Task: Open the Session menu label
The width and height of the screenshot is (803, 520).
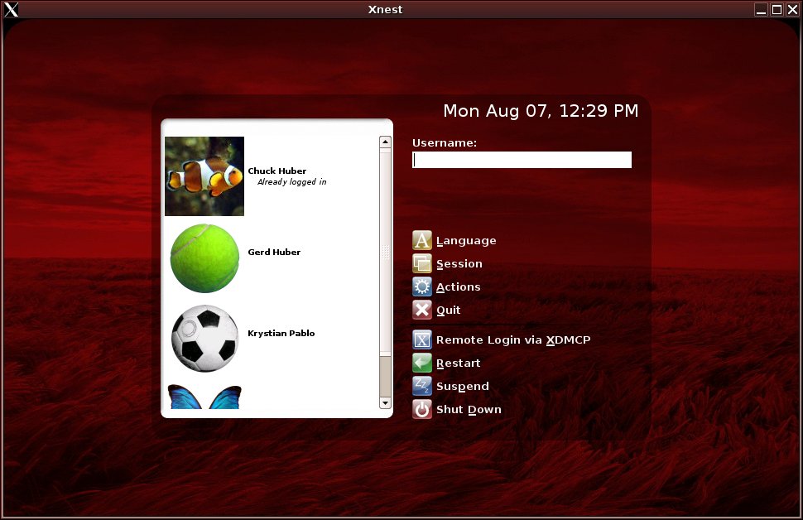Action: (459, 264)
